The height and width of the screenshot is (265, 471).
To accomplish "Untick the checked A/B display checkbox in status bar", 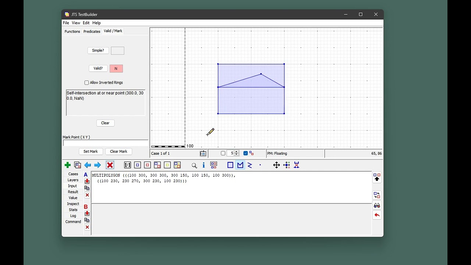I will (x=245, y=153).
